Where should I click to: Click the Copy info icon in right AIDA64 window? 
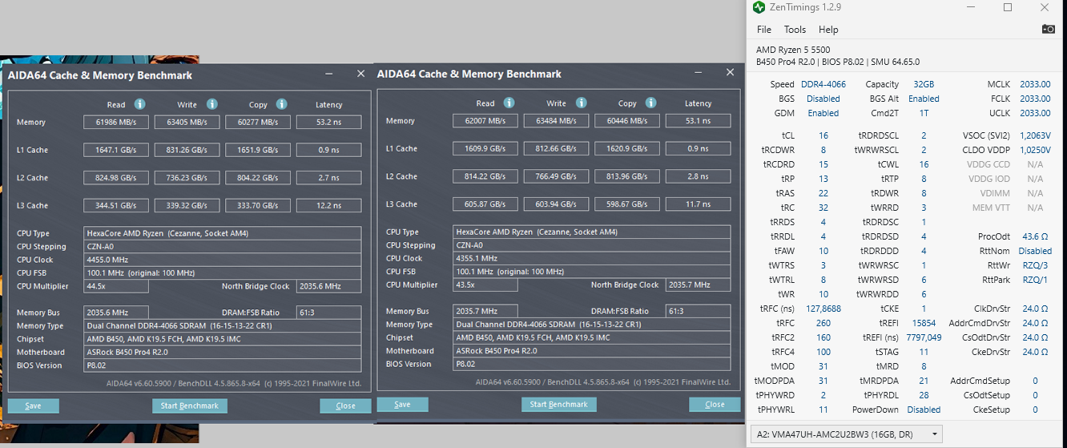tap(650, 103)
